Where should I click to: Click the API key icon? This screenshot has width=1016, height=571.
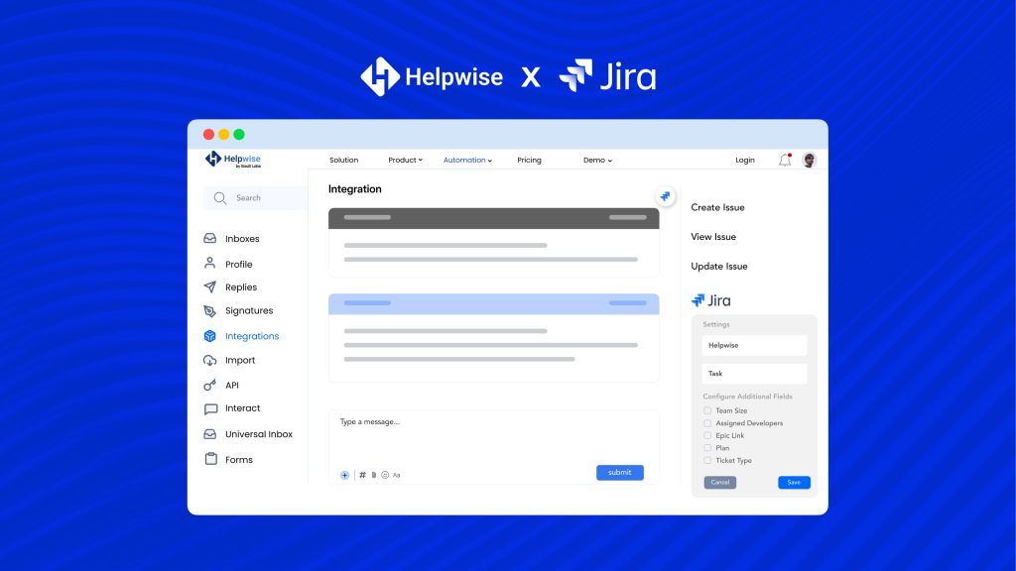[210, 385]
